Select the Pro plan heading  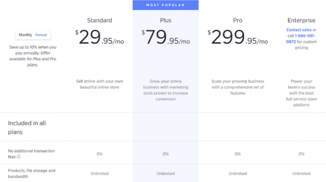(238, 20)
